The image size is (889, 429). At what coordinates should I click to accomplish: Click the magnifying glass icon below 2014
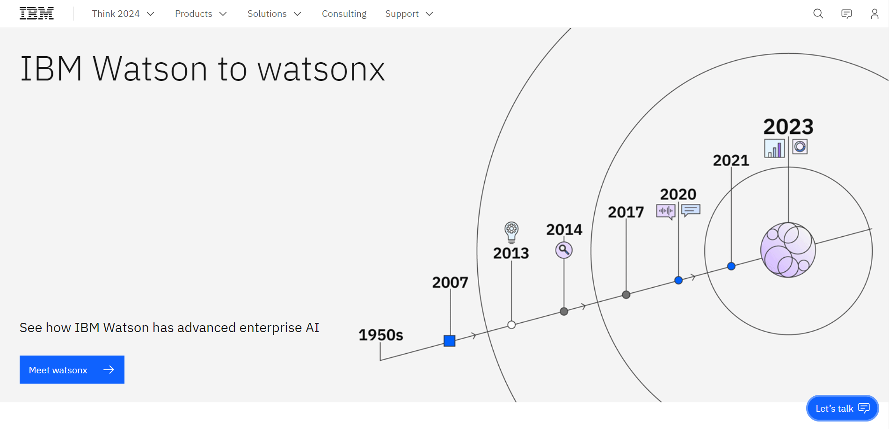[x=564, y=250]
